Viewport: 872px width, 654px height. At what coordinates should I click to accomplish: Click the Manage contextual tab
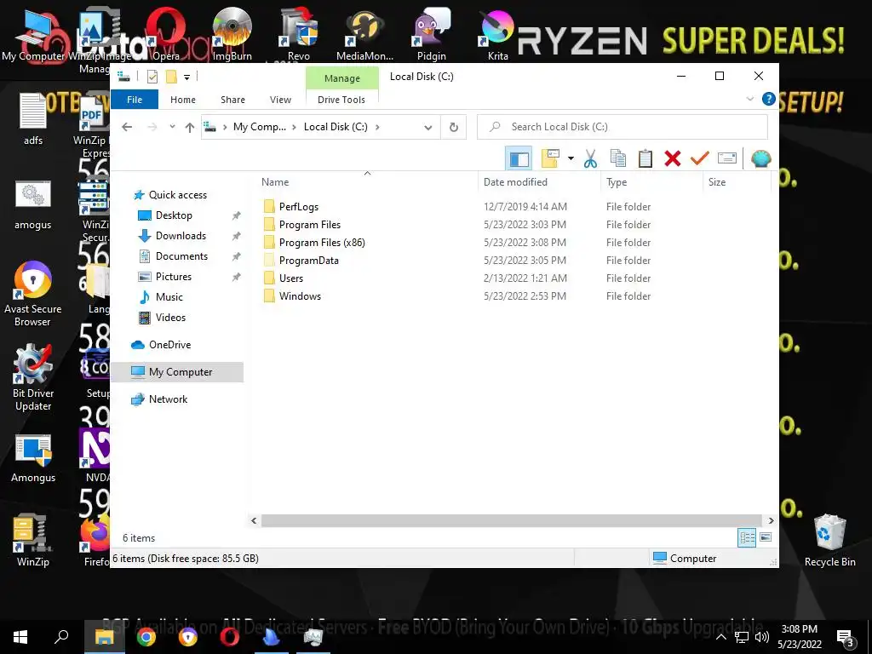click(342, 78)
